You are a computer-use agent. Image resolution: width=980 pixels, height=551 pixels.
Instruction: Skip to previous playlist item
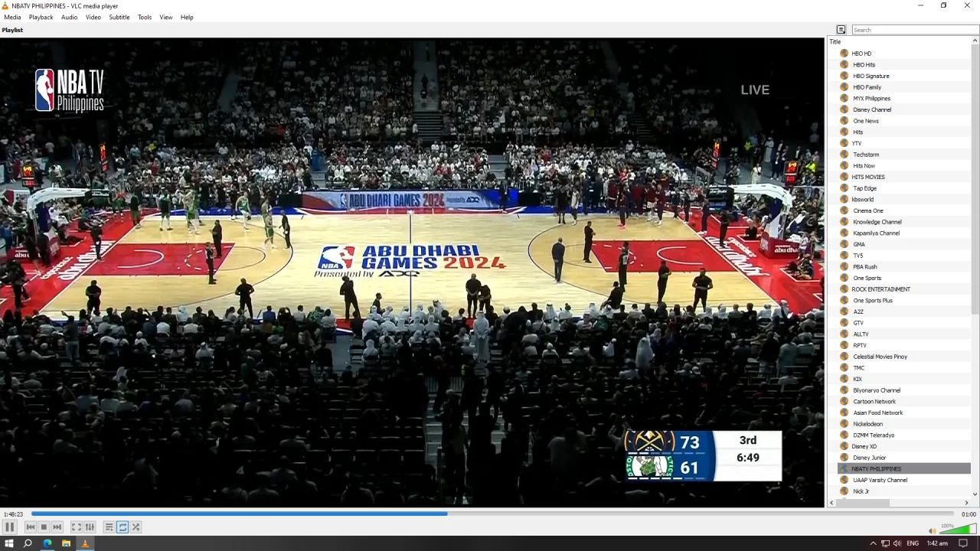pyautogui.click(x=31, y=527)
